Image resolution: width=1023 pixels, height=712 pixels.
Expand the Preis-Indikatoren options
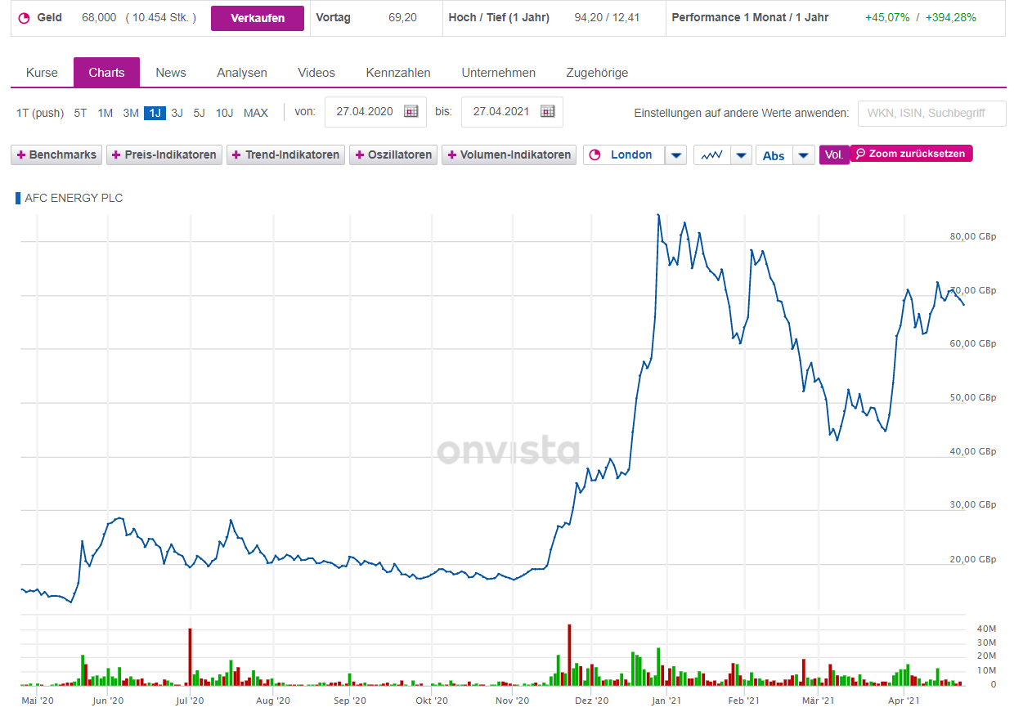[x=164, y=154]
